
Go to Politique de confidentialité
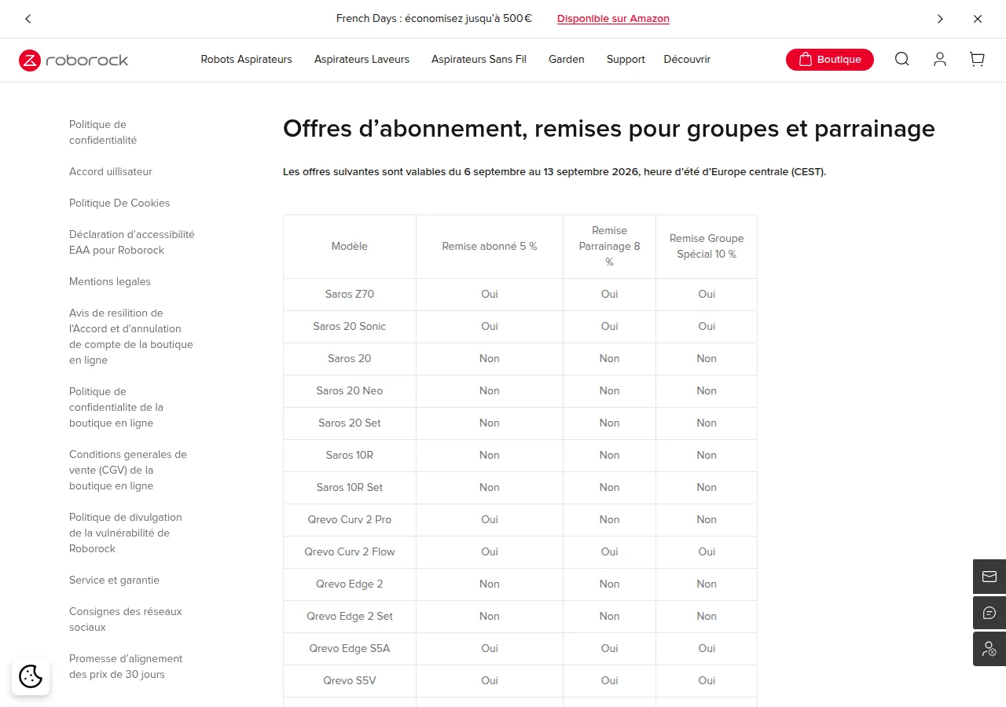point(103,132)
